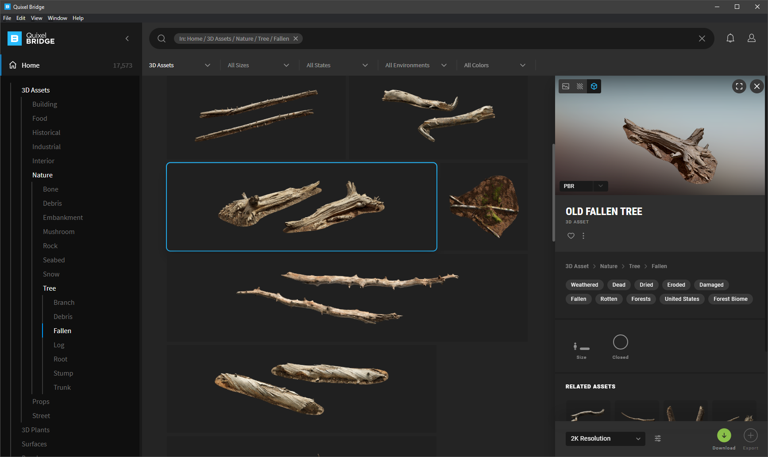The height and width of the screenshot is (457, 768).
Task: Click the results grid vertical scrollbar
Action: 553,193
